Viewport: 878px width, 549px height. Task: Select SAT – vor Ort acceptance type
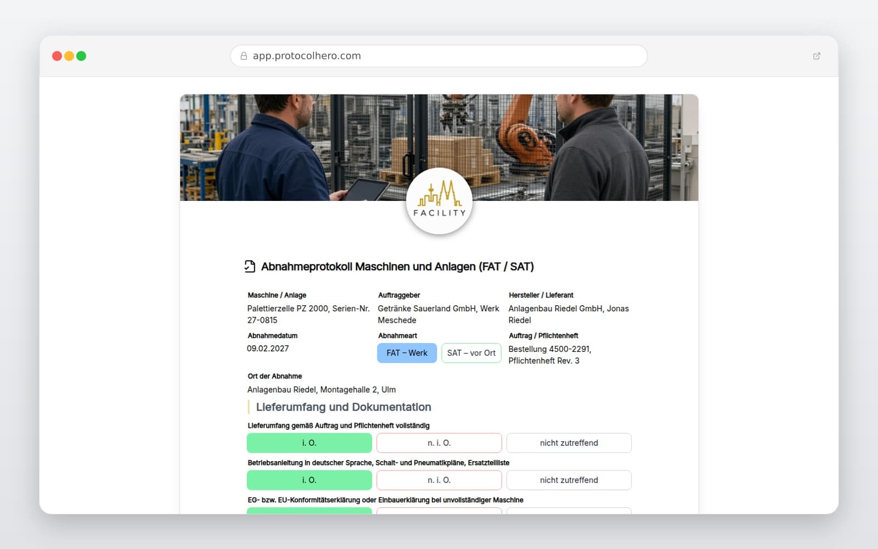[471, 353]
